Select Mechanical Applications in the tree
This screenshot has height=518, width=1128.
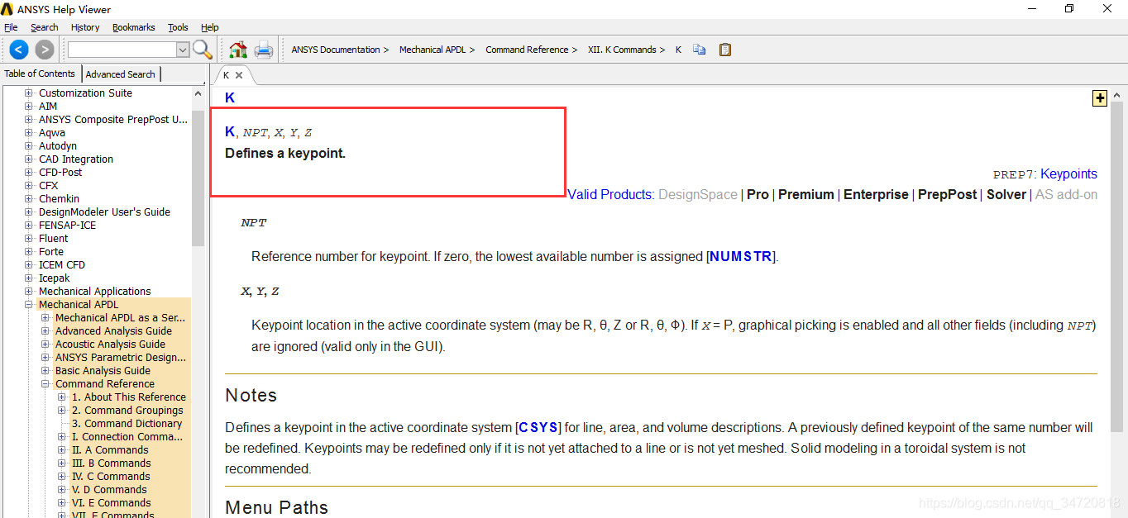click(95, 292)
